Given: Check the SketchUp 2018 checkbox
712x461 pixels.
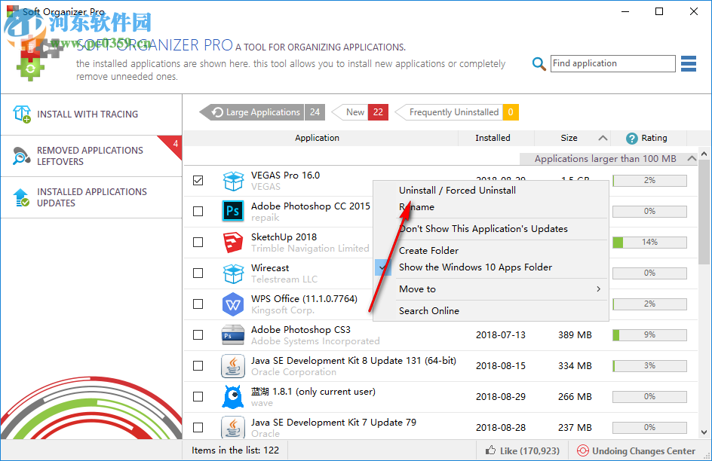Looking at the screenshot, I should (x=198, y=242).
